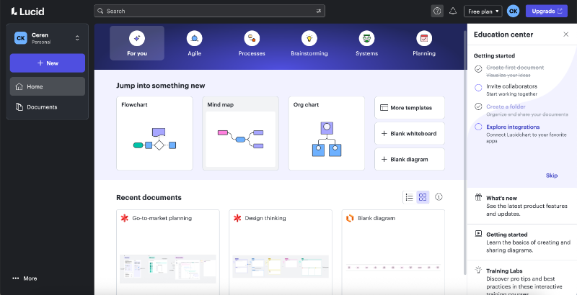This screenshot has width=577, height=295.
Task: Click Recent documents heading
Action: [x=149, y=197]
